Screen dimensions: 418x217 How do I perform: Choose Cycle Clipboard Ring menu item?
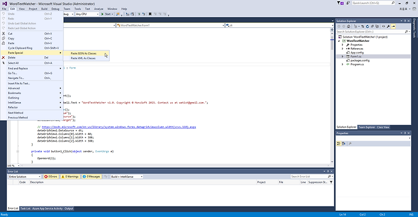click(31, 48)
